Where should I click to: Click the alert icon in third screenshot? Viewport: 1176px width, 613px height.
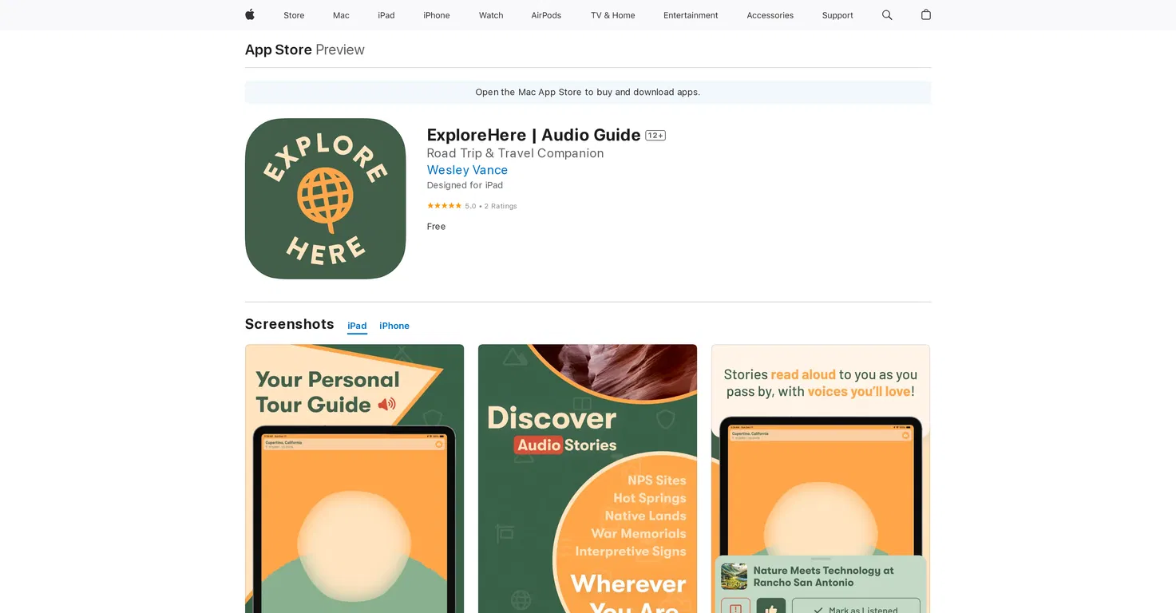[735, 609]
